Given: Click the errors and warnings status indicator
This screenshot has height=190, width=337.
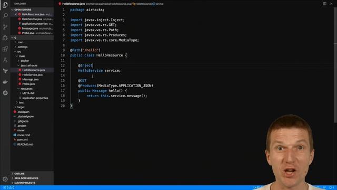Looking at the screenshot, I should pyautogui.click(x=8, y=188).
